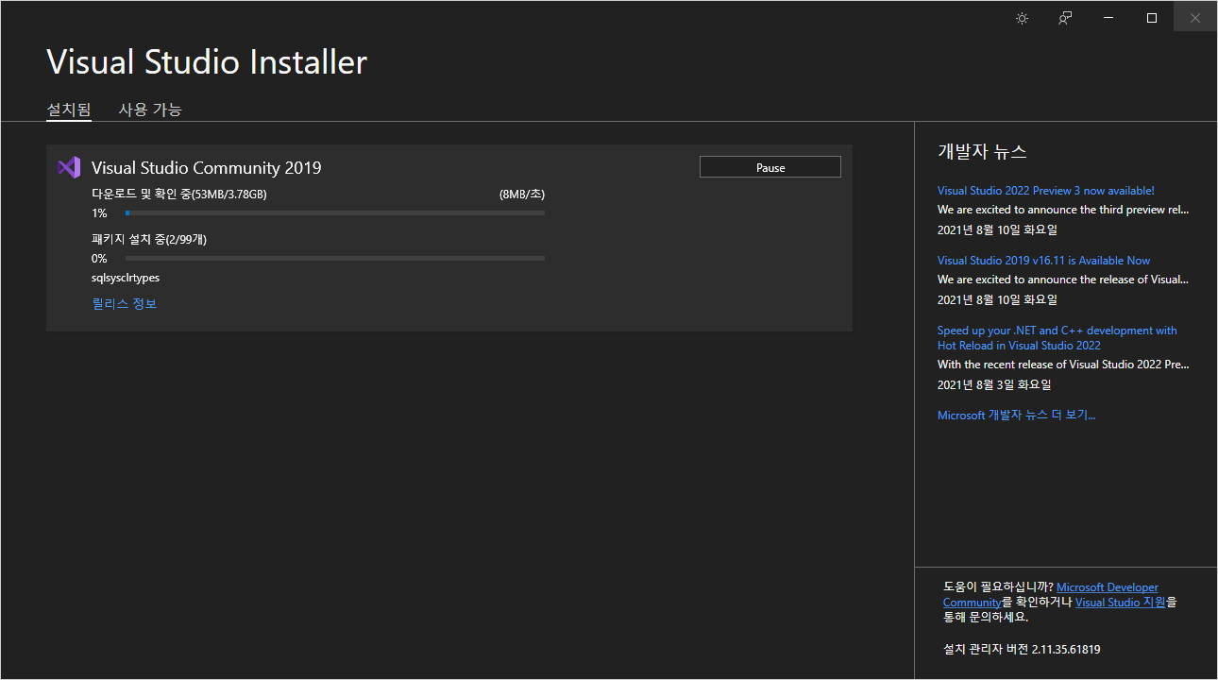Click the 개발자 뉴스 heading
This screenshot has height=680, width=1218.
pyautogui.click(x=982, y=151)
